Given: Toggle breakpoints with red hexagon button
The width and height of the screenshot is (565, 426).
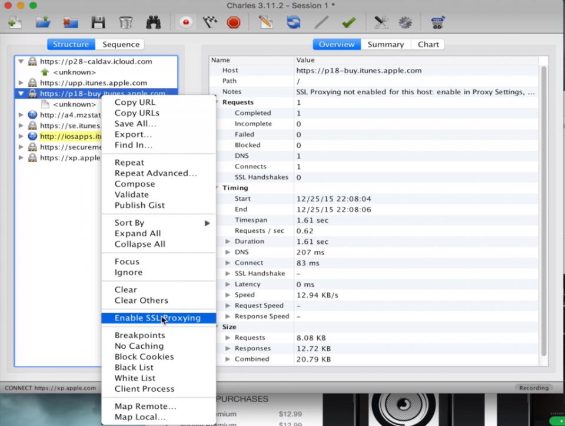Looking at the screenshot, I should (234, 22).
